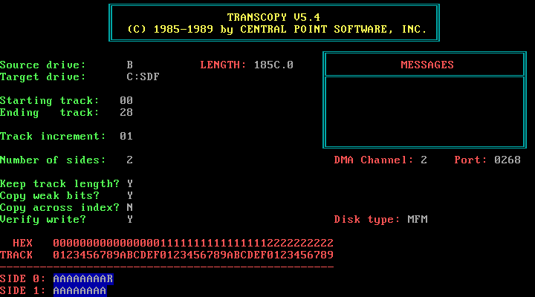
Task: Toggle the Copy across index N value
Action: coord(130,207)
